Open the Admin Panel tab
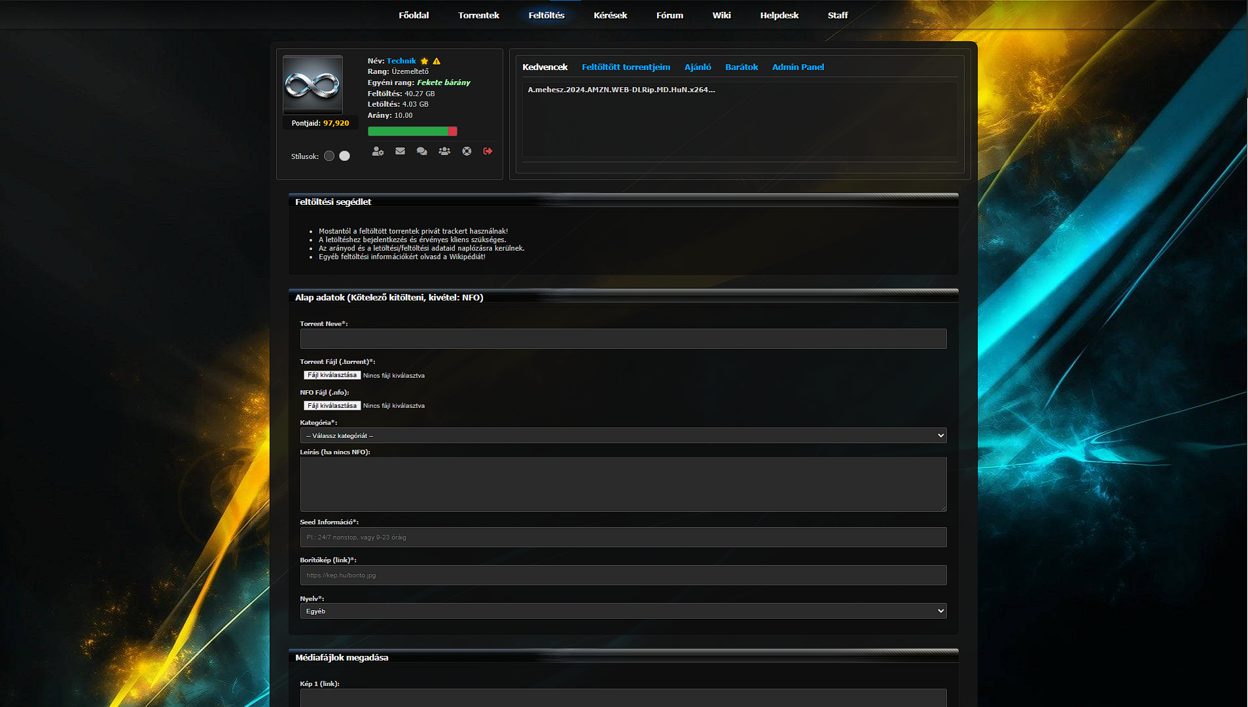Image resolution: width=1248 pixels, height=707 pixels. 798,67
